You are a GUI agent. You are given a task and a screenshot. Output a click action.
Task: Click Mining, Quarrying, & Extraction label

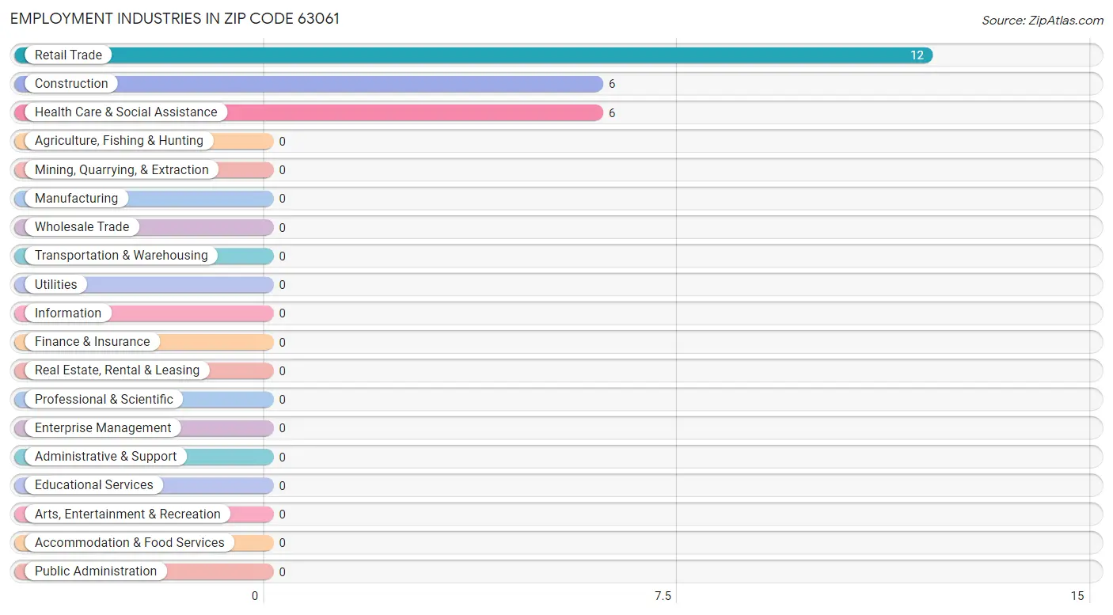[x=122, y=169]
